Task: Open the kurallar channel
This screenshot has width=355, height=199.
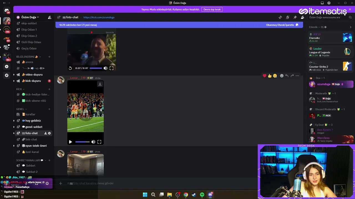Action: click(34, 114)
